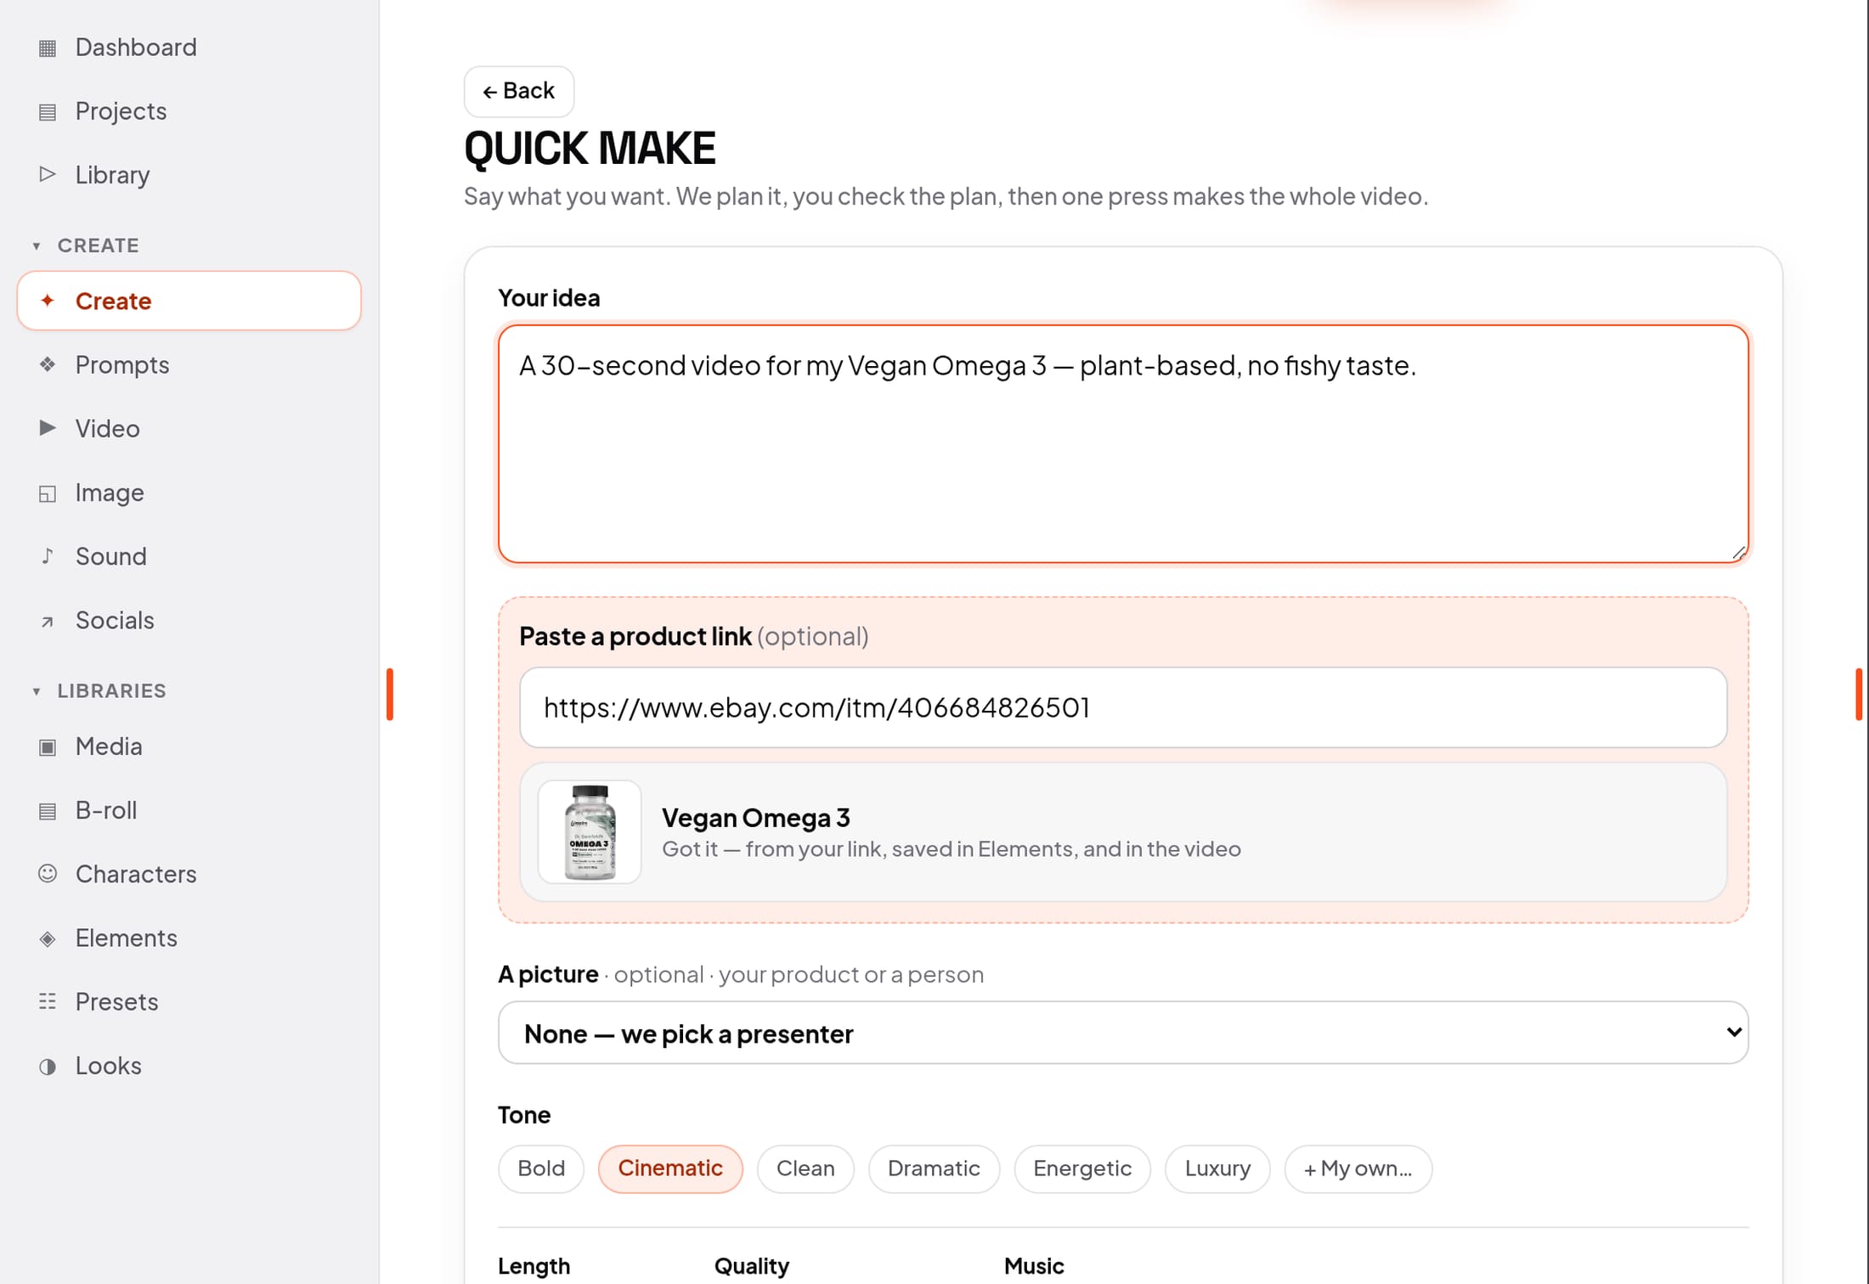Click the Prompts diamond icon
The image size is (1869, 1284).
pos(48,365)
